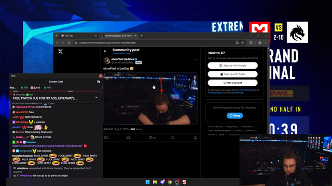Open File Explorer from taskbar
This screenshot has width=332, height=186.
coord(155,182)
